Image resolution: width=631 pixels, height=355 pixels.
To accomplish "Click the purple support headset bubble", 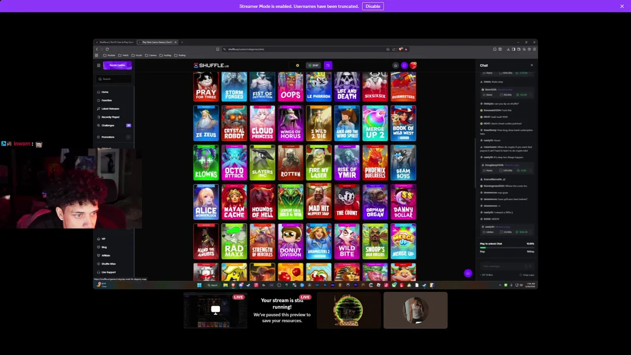I will pos(468,273).
